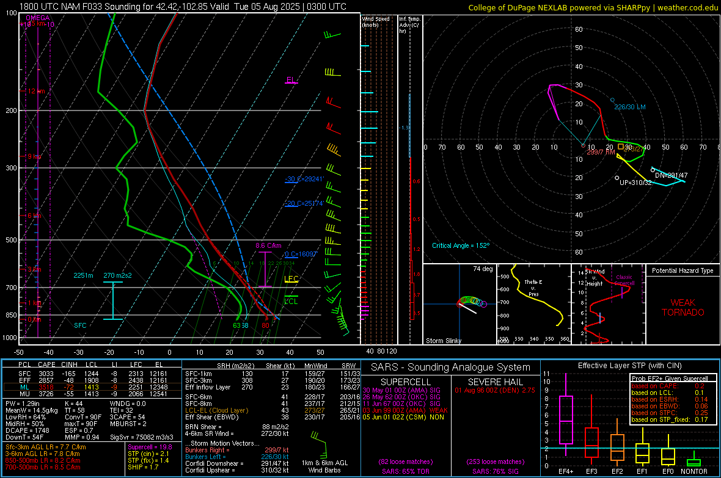Click the Eff Shear (EBWD) row
This screenshot has height=478, width=721.
coord(273,418)
